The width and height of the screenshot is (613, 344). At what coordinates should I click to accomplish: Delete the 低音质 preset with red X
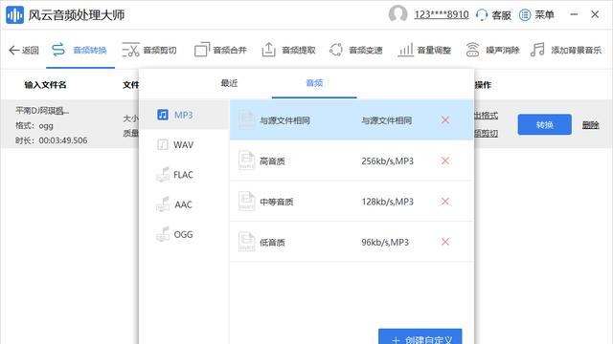pyautogui.click(x=444, y=242)
